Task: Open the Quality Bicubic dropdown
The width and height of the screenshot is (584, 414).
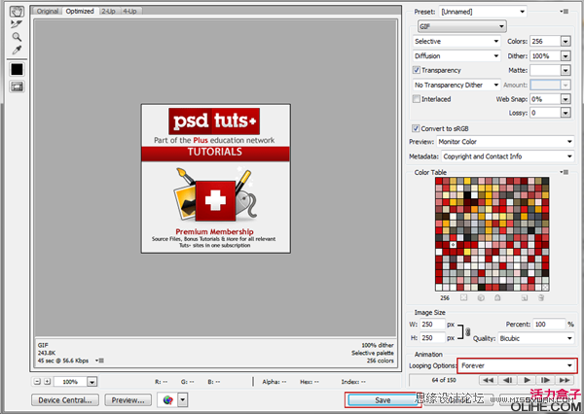Action: [535, 338]
